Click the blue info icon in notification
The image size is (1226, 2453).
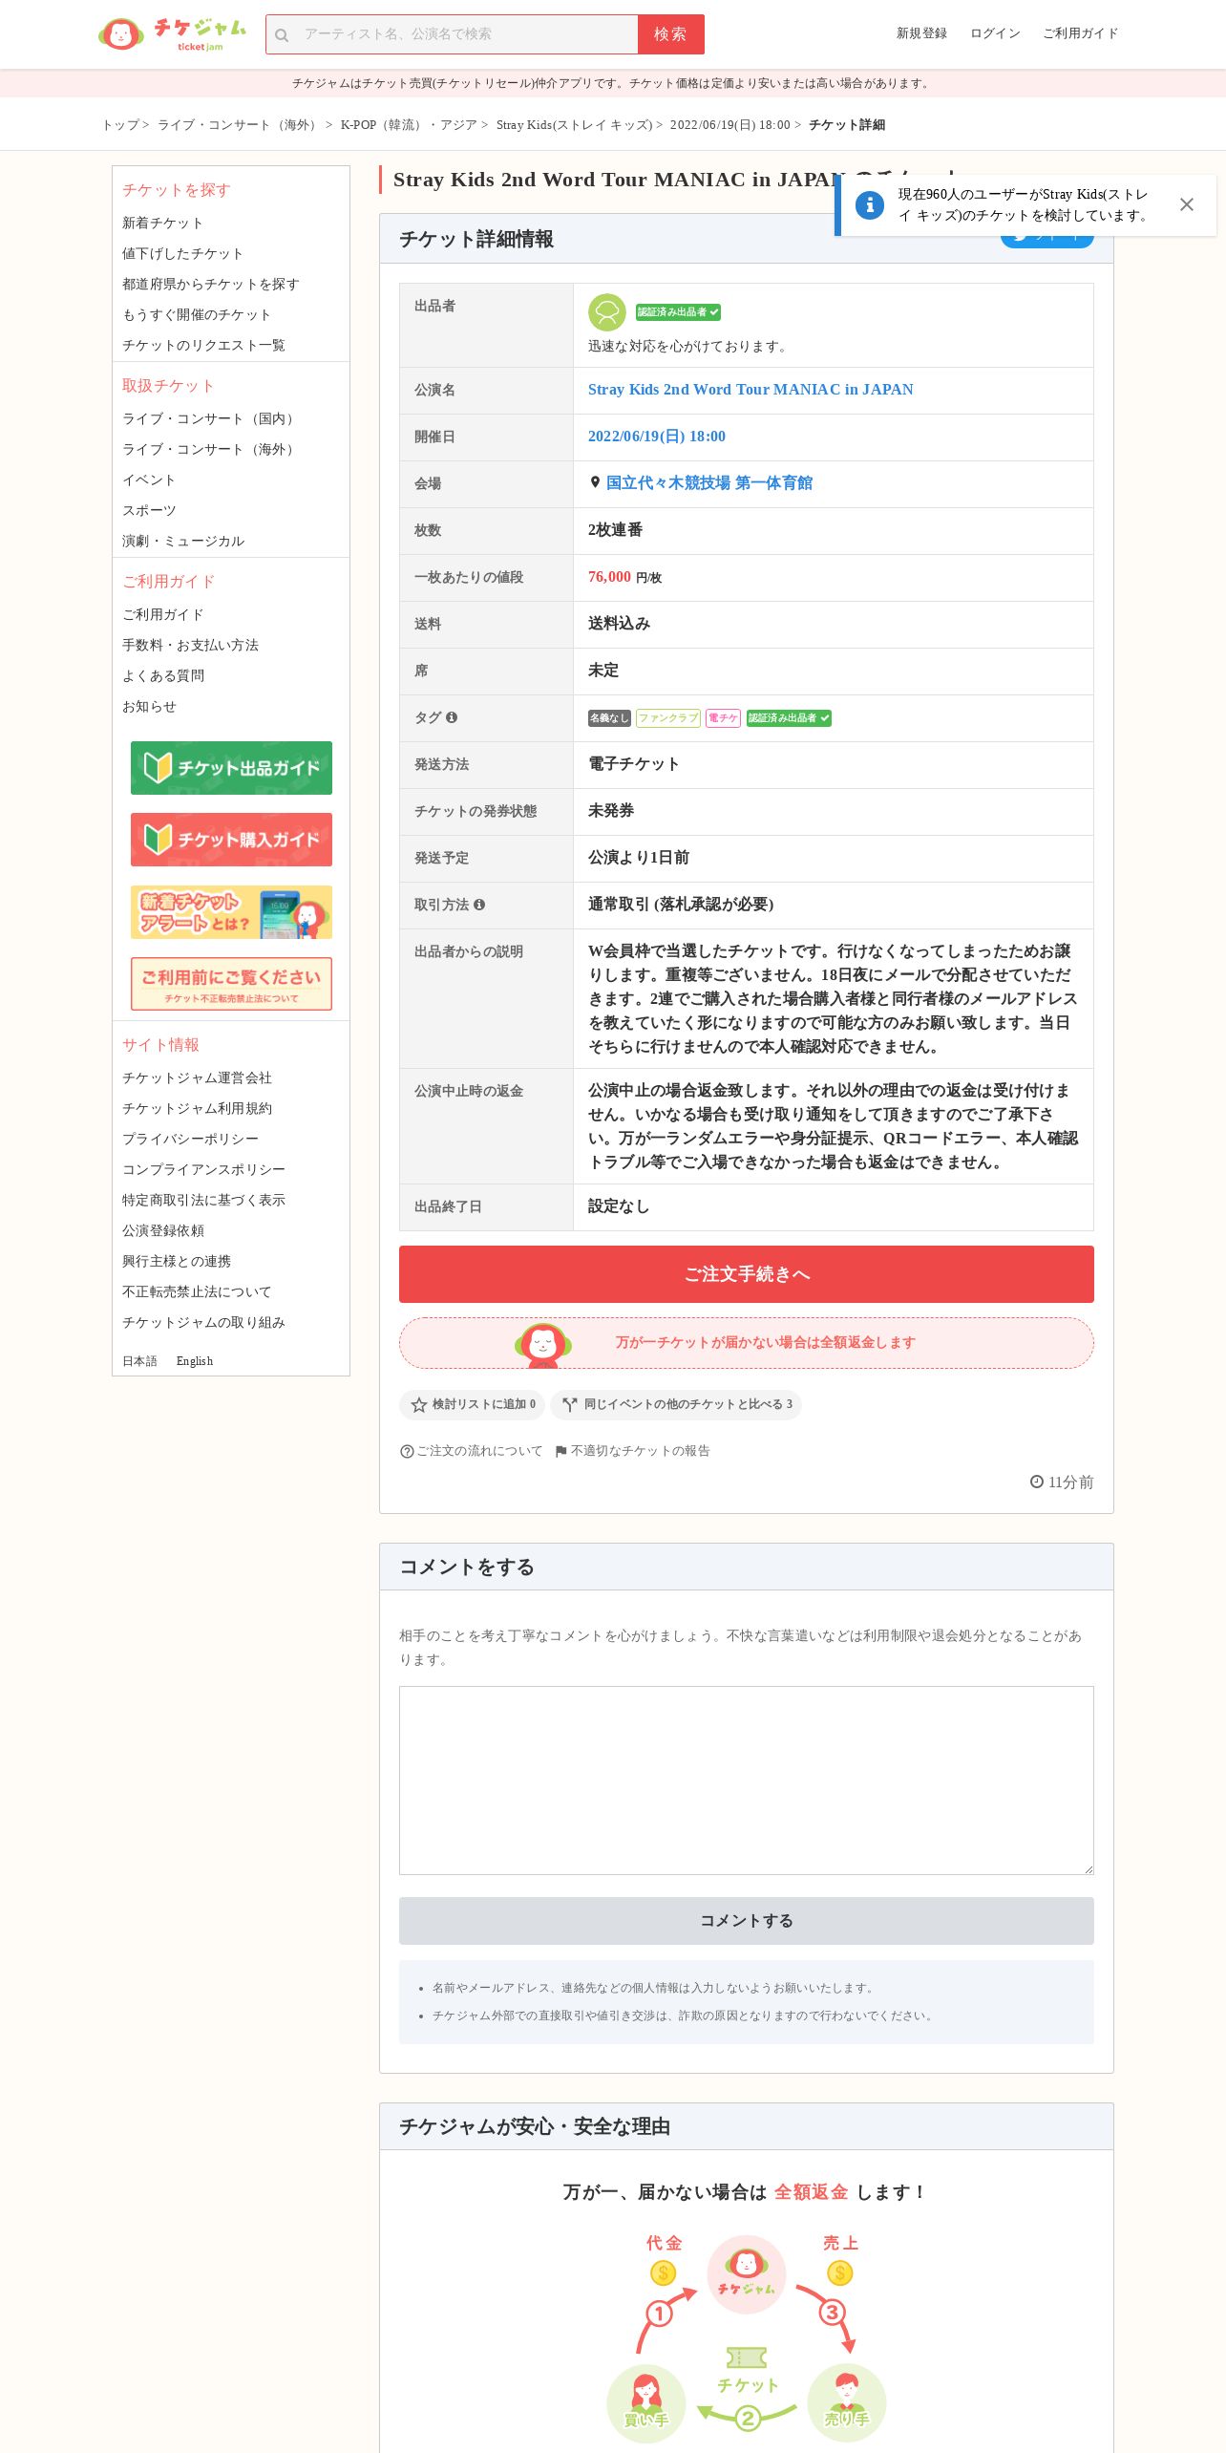[x=869, y=204]
